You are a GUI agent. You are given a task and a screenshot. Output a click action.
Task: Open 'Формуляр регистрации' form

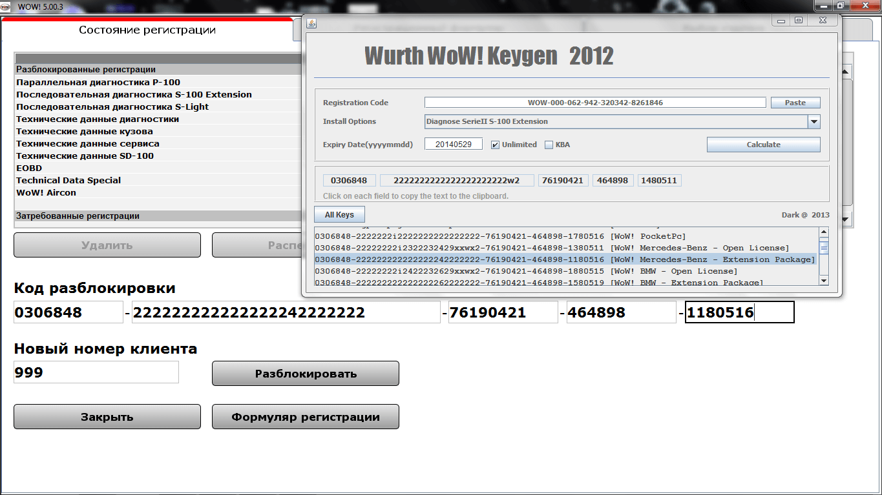(305, 417)
